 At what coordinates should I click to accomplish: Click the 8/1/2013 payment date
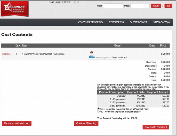coord(141,99)
